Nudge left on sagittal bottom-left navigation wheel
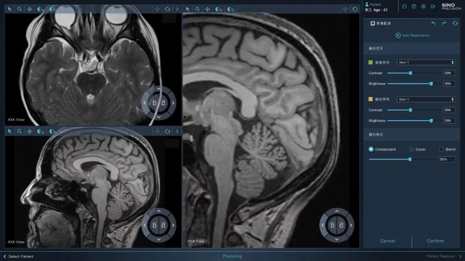465x261 pixels. [x=144, y=225]
